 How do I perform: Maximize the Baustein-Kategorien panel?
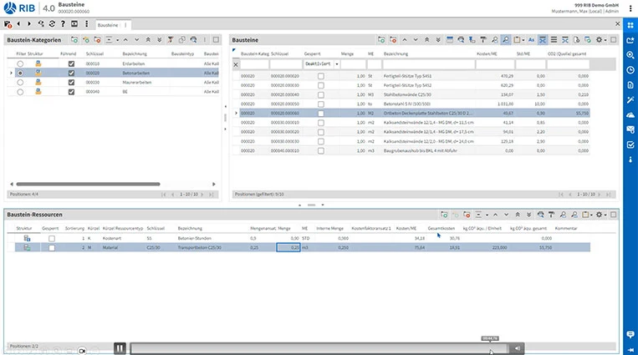(x=216, y=40)
